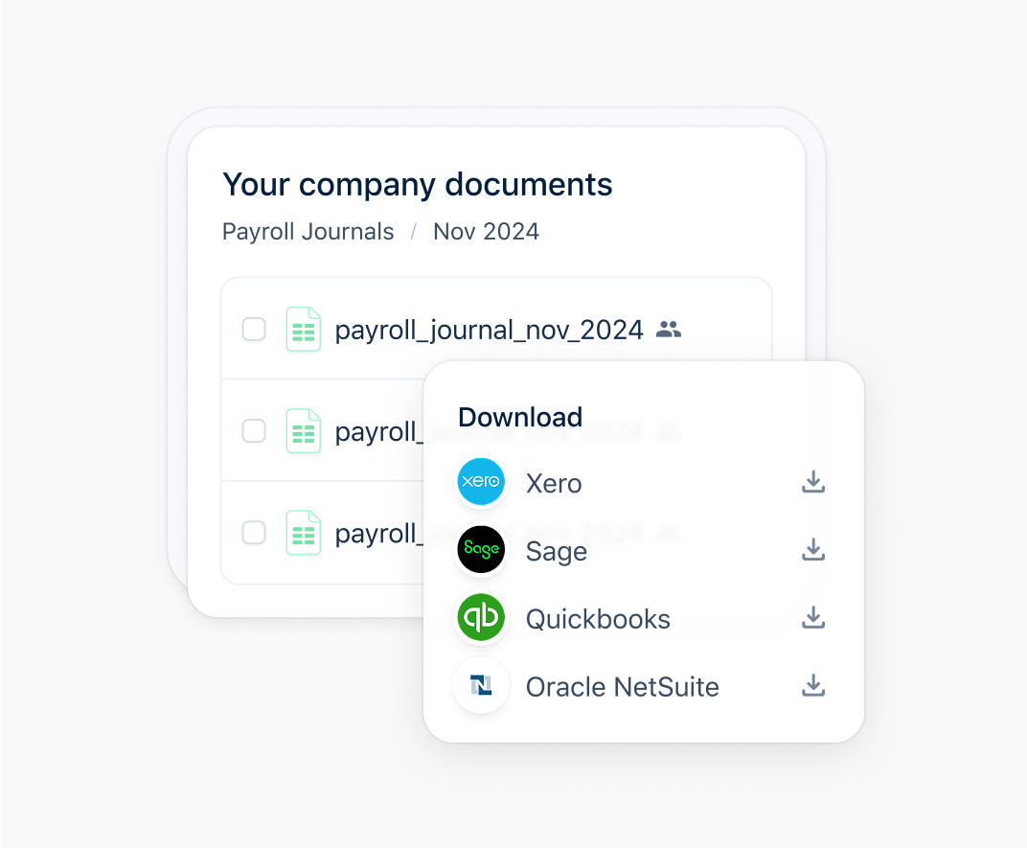Click the Sage logo icon
The width and height of the screenshot is (1027, 848).
coord(481,549)
